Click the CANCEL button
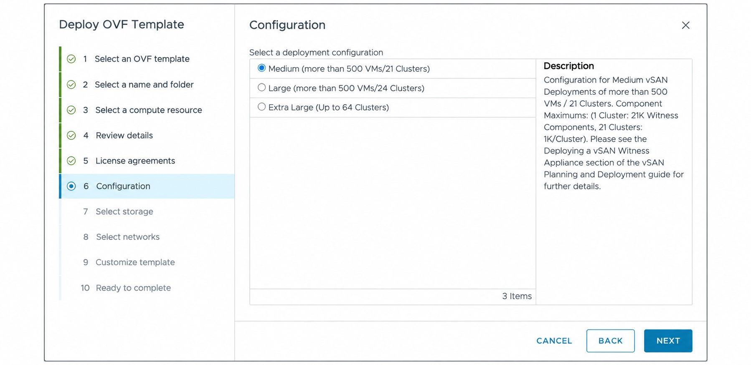This screenshot has height=365, width=751. click(x=554, y=341)
